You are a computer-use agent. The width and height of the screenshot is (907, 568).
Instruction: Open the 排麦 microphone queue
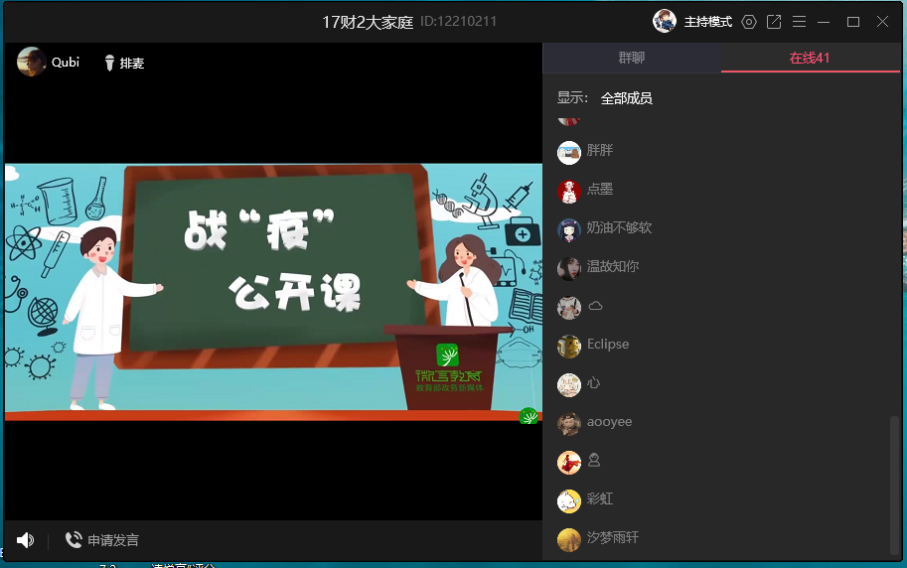tap(125, 64)
